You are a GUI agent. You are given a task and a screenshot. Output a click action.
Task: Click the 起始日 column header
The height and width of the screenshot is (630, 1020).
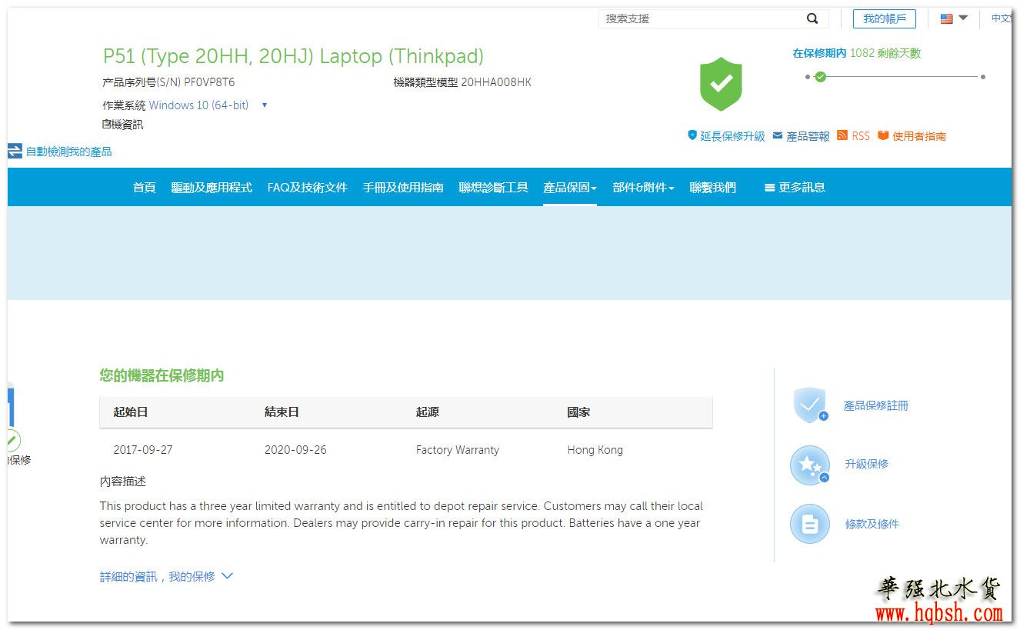pyautogui.click(x=131, y=412)
